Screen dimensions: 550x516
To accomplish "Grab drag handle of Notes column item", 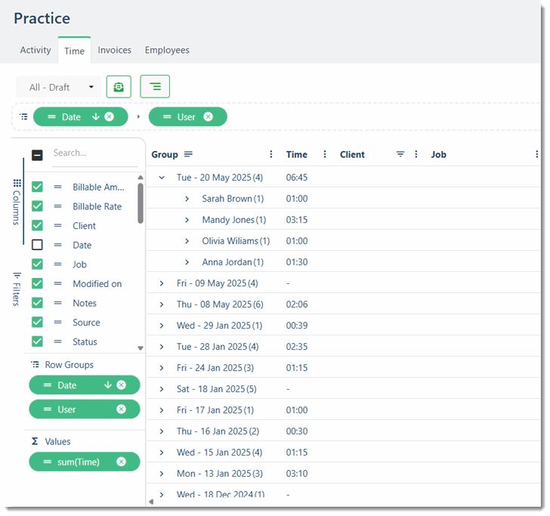I will click(x=58, y=303).
